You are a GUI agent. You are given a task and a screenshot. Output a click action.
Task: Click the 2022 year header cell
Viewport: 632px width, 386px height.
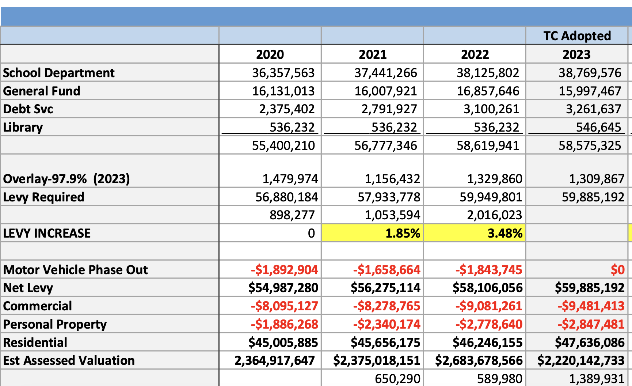475,54
